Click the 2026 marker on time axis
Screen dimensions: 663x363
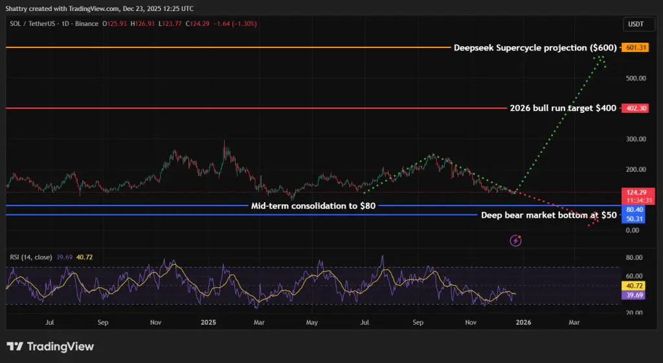(x=523, y=322)
